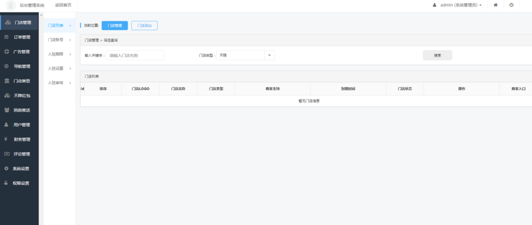The image size is (532, 225).
Task: Click the id column header
Action: [82, 89]
